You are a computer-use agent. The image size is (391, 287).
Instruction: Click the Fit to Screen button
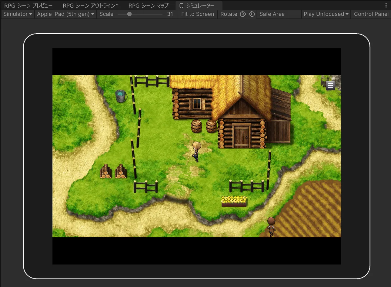coord(198,14)
